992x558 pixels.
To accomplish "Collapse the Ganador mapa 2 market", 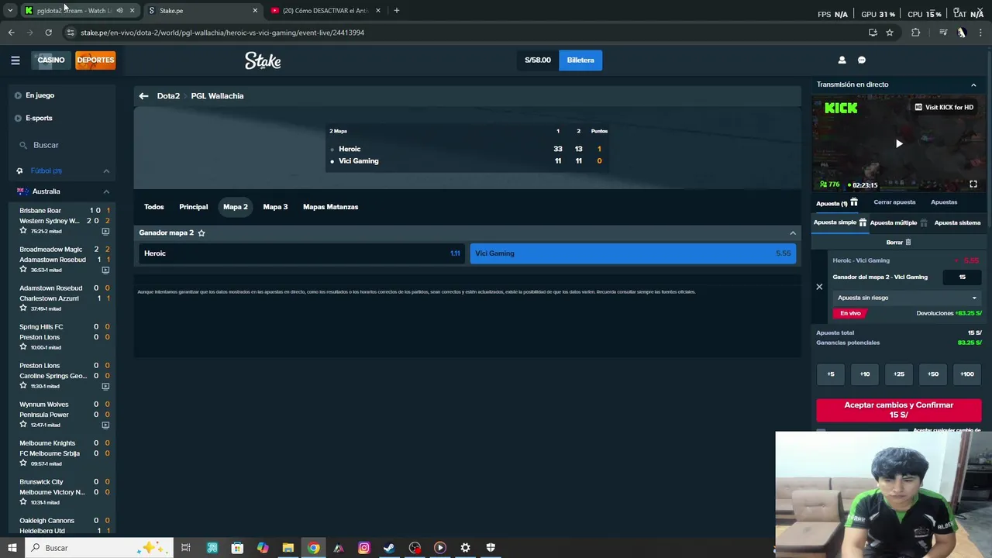I will pyautogui.click(x=792, y=232).
